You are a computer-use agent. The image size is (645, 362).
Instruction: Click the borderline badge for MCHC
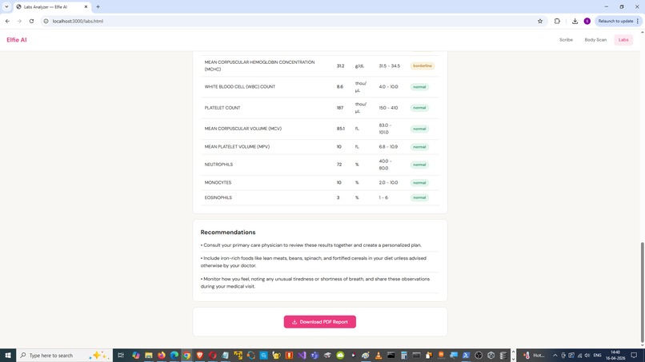pos(422,66)
